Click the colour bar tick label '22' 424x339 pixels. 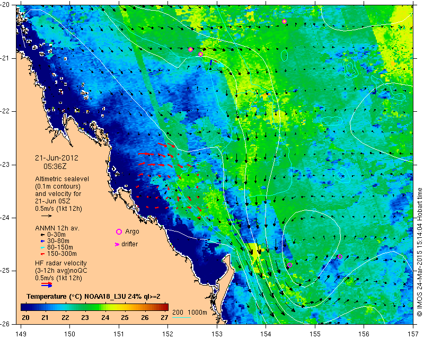(65, 318)
